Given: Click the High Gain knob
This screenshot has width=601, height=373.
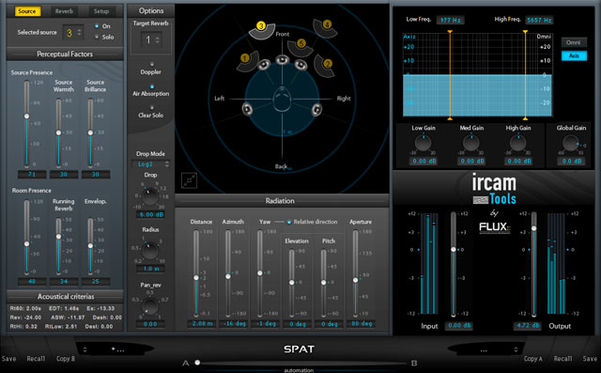Looking at the screenshot, I should 518,144.
